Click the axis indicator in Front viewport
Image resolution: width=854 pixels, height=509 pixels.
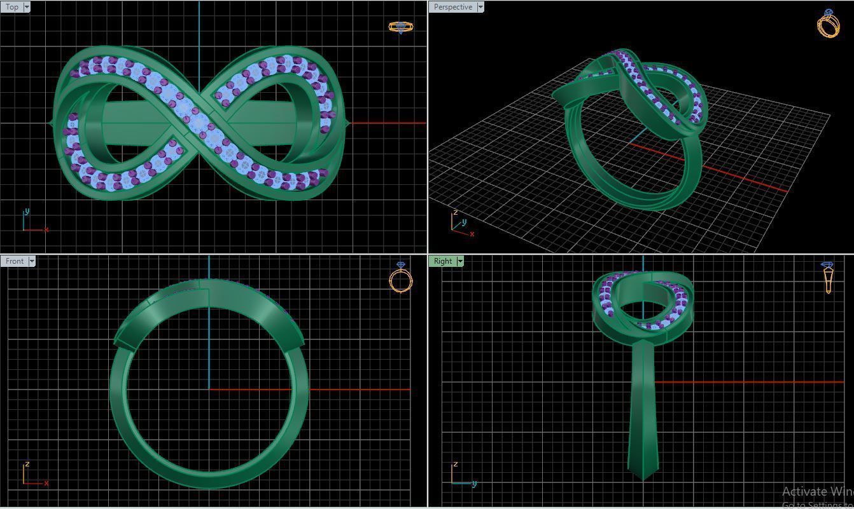click(34, 475)
